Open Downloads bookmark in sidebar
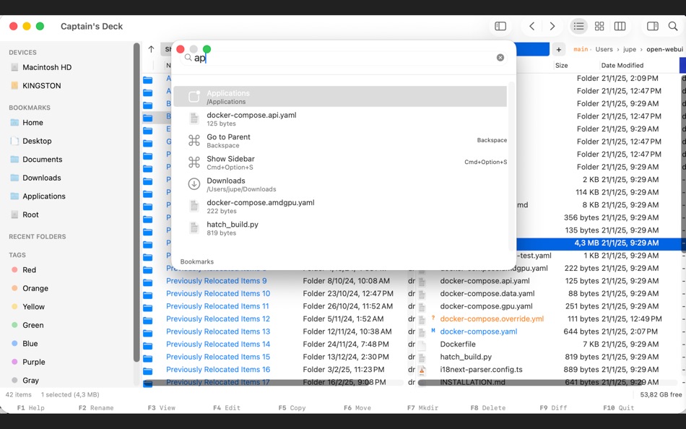 42,178
